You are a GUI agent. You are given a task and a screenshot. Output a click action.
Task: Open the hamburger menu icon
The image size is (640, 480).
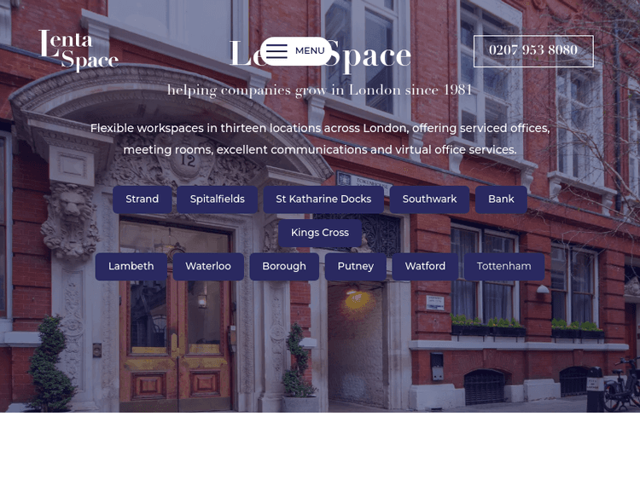(276, 51)
